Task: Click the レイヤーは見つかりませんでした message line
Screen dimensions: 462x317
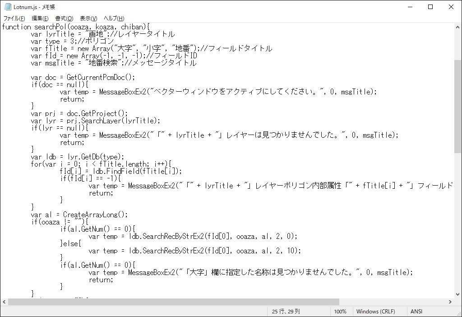Action: click(229, 135)
